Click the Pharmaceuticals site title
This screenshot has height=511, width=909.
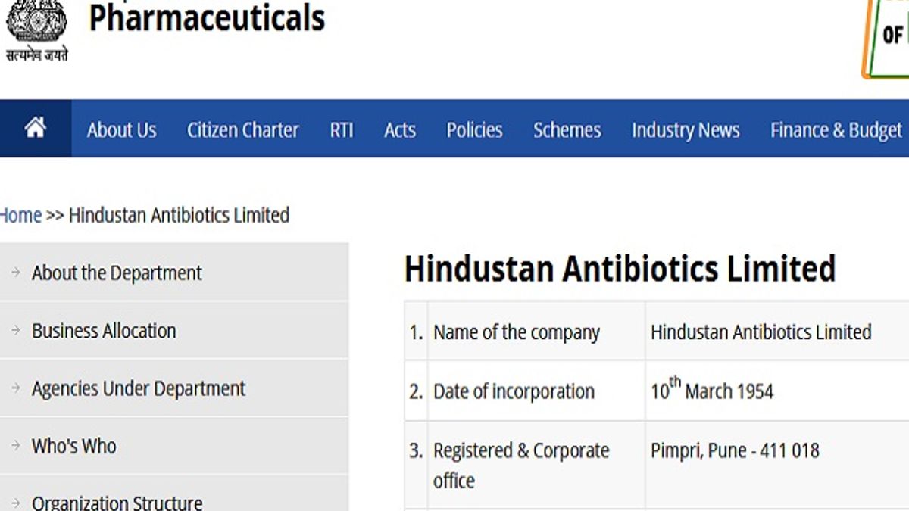tap(207, 18)
